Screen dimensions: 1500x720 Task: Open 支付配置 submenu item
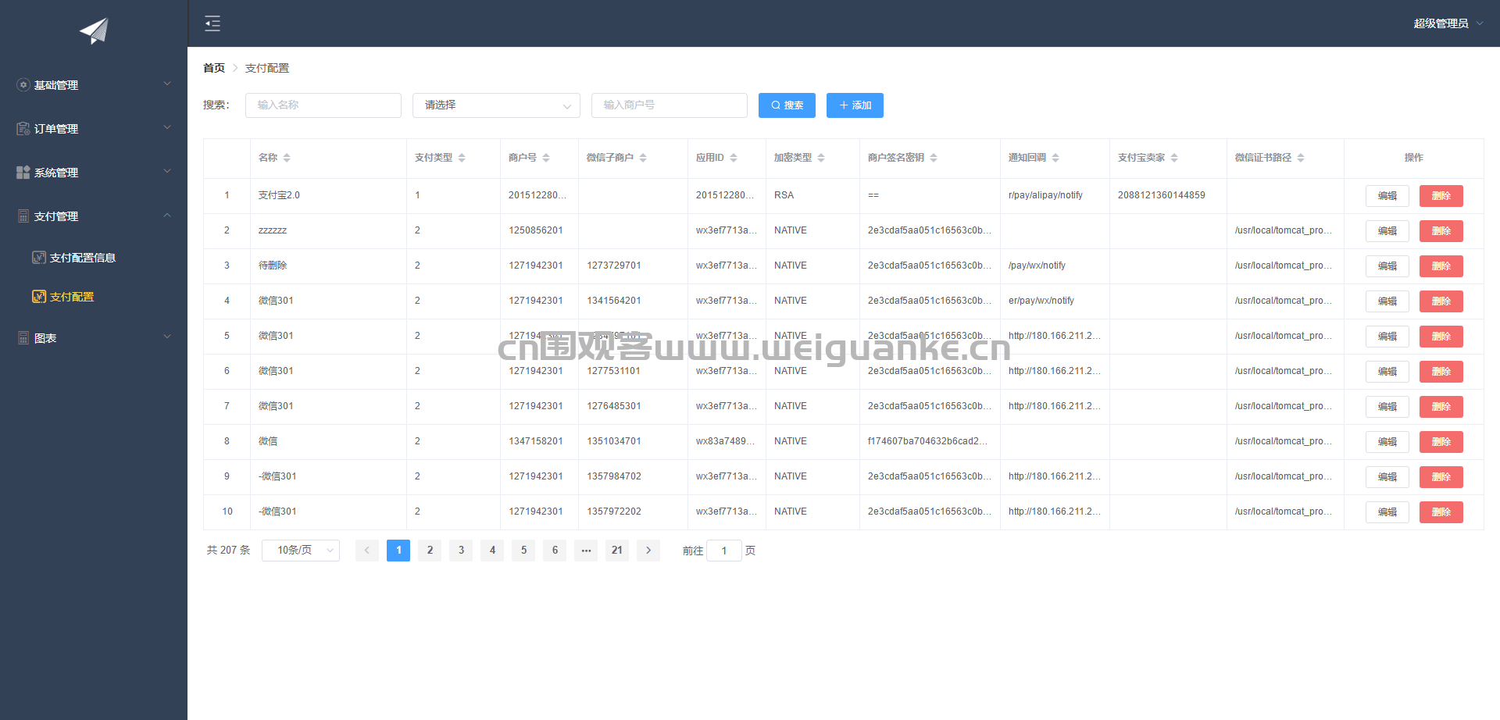click(72, 297)
